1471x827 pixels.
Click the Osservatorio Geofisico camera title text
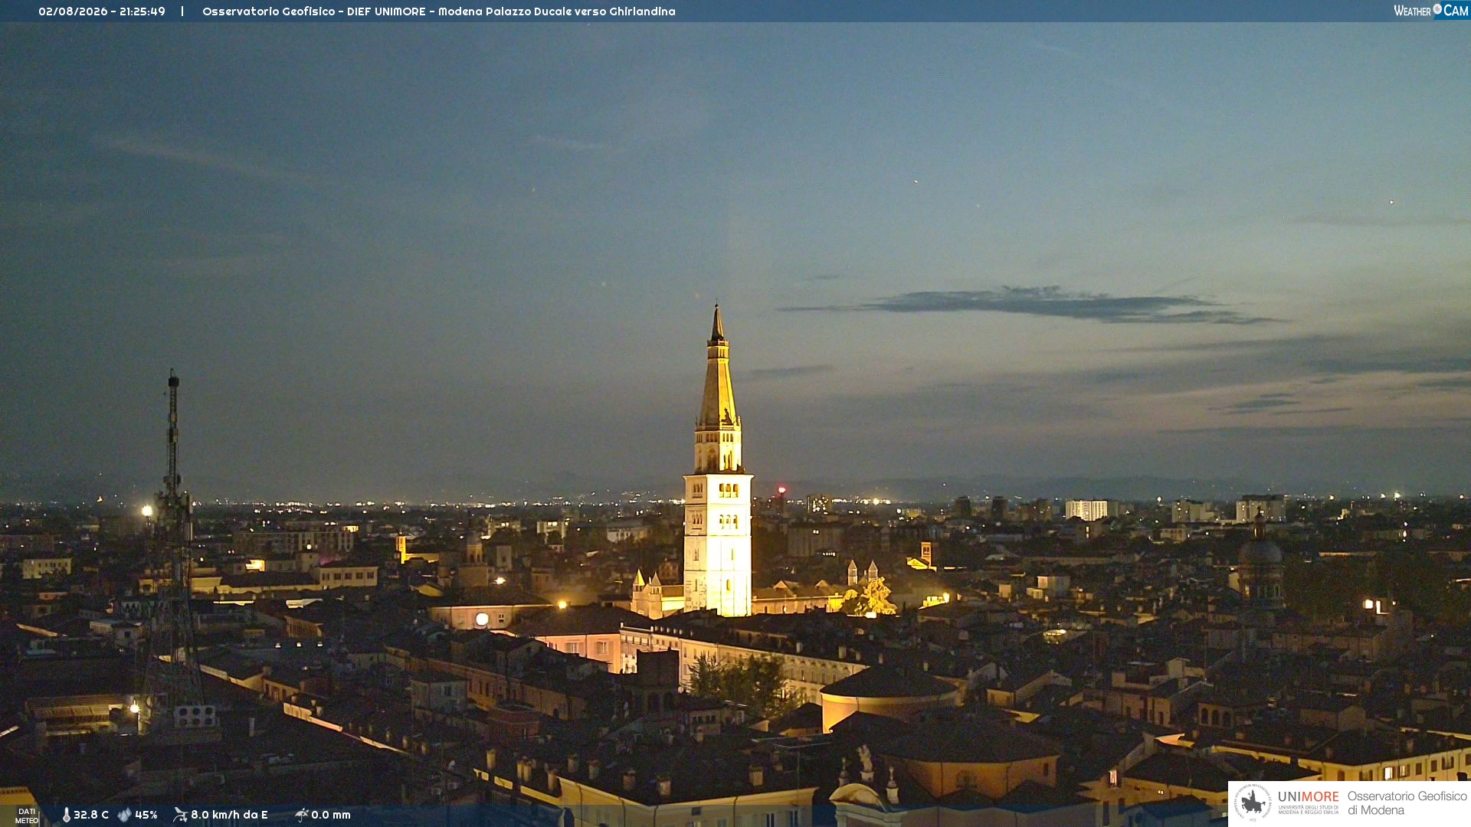click(439, 11)
